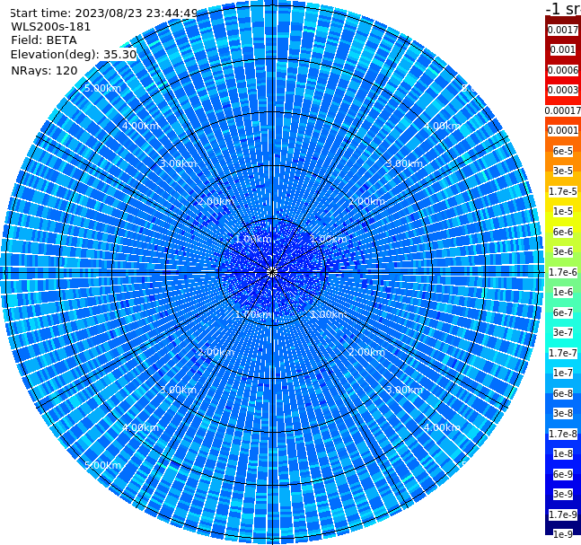Select colorbar label 0.0006
This screenshot has width=581, height=545.
click(x=563, y=70)
